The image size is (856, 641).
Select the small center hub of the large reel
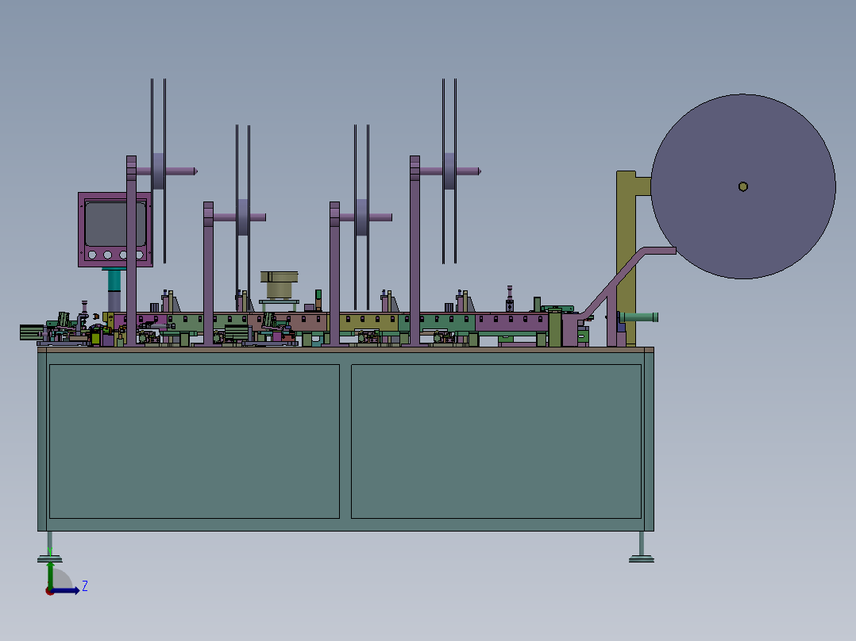[743, 186]
